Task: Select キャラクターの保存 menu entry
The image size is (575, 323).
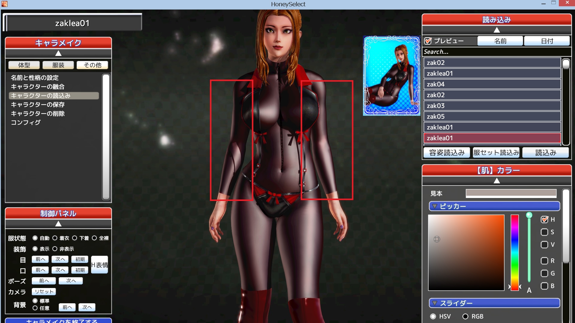Action: pos(38,105)
